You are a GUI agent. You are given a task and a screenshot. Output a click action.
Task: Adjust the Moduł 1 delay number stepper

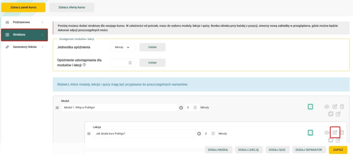coord(195,108)
